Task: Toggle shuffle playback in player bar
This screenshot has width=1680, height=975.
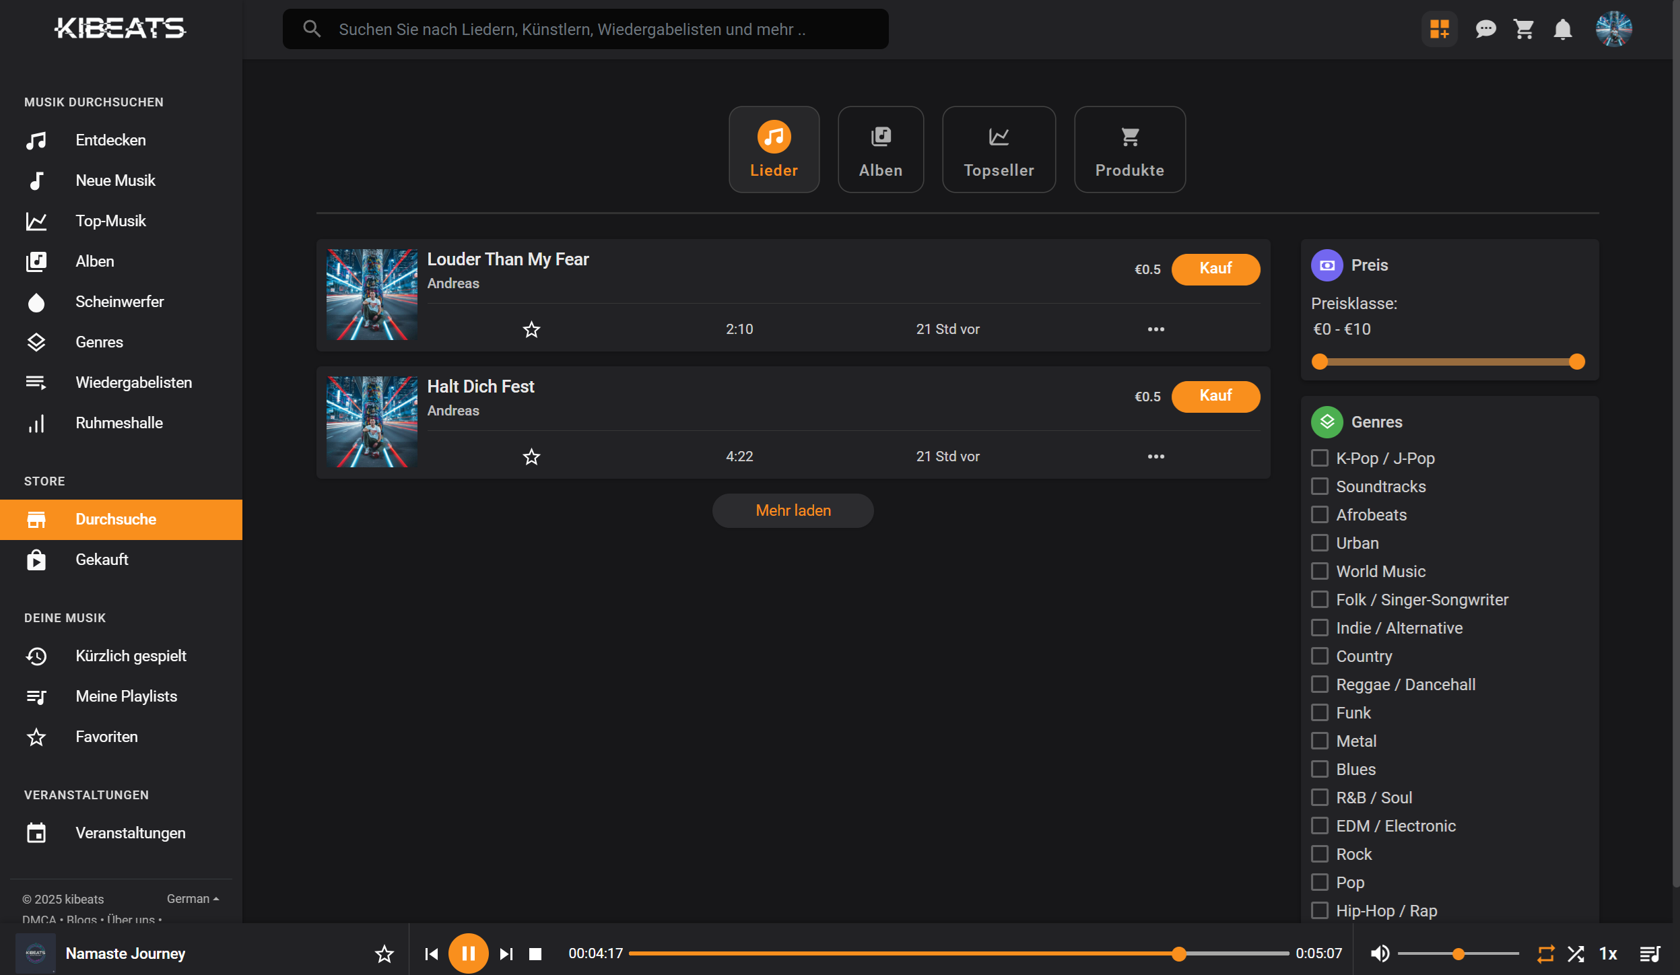Action: [1576, 953]
